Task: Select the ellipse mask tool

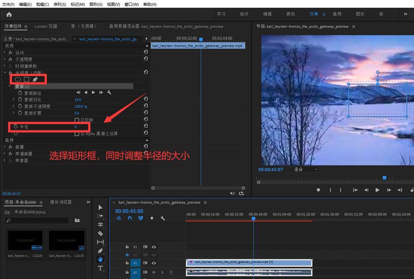Action: click(18, 79)
